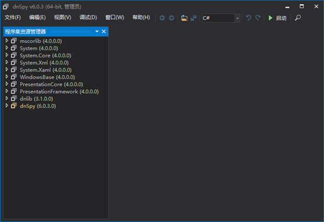Select dnlib (3.1.0.0) entry
324x222 pixels.
tap(37, 99)
